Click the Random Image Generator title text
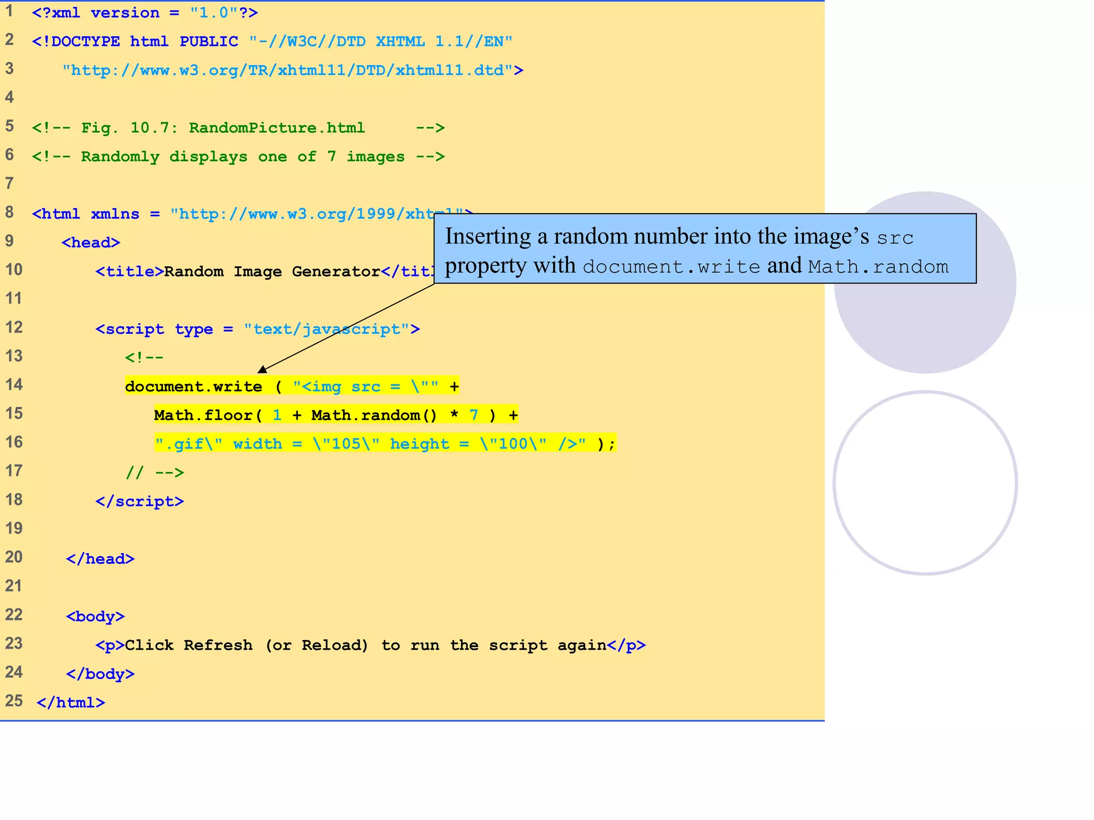This screenshot has width=1094, height=820. (271, 272)
